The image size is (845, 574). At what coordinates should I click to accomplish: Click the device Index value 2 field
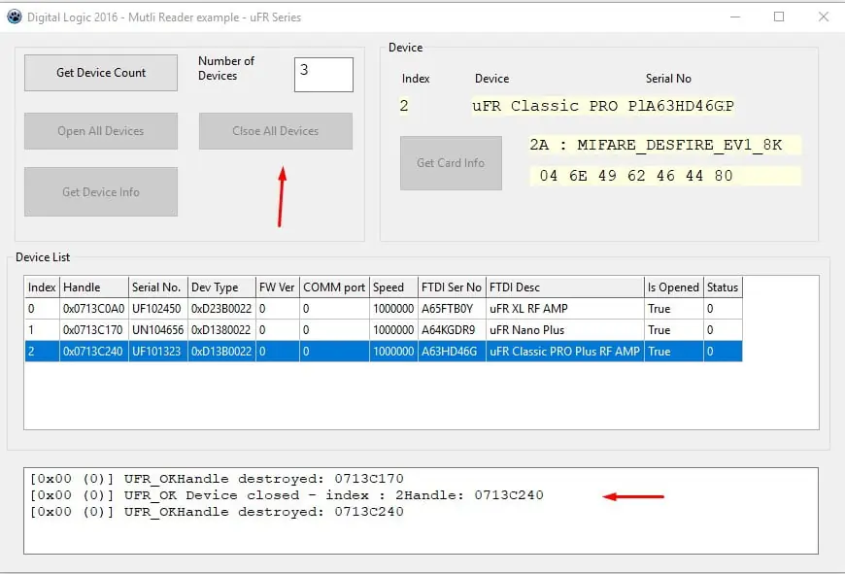click(404, 106)
